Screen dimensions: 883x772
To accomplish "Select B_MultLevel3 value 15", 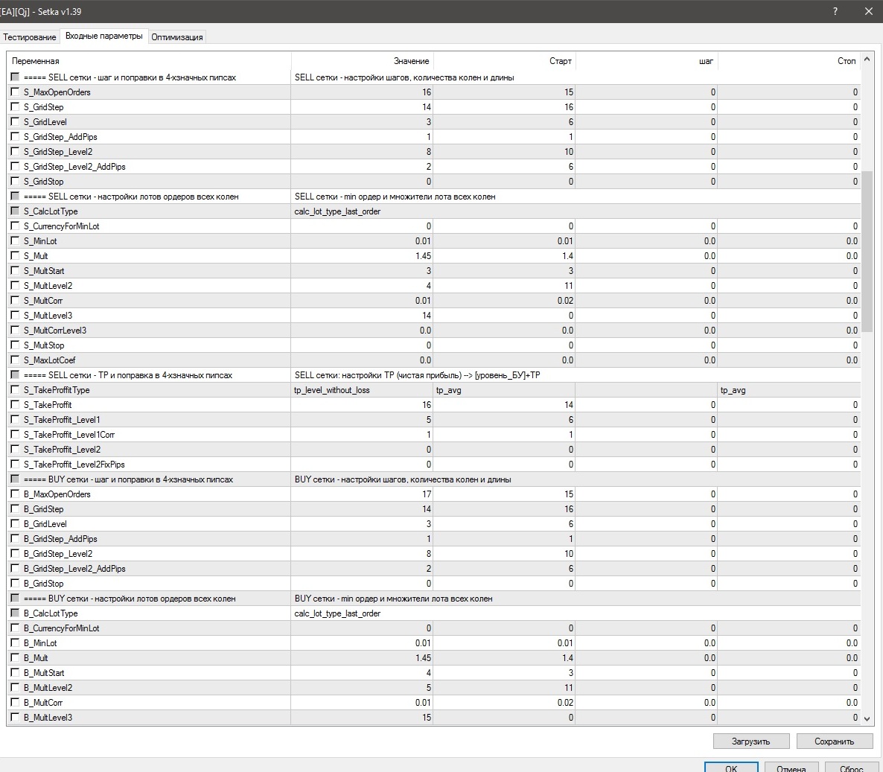I will (x=362, y=718).
